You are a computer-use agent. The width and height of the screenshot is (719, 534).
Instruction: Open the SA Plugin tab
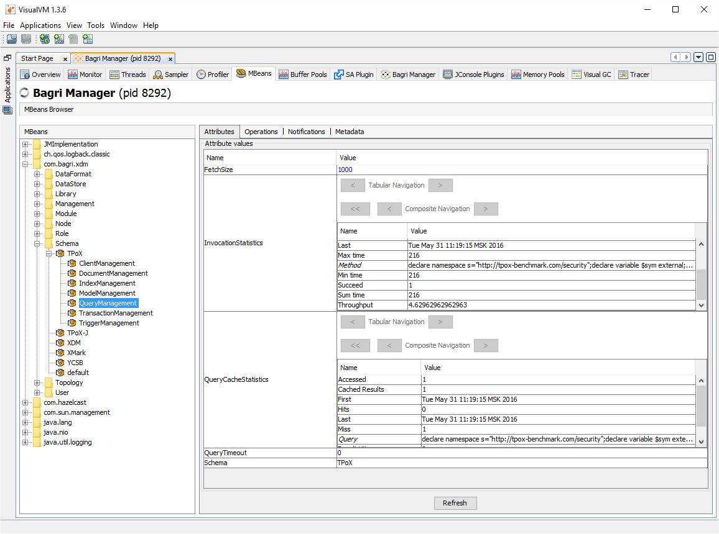pos(353,74)
